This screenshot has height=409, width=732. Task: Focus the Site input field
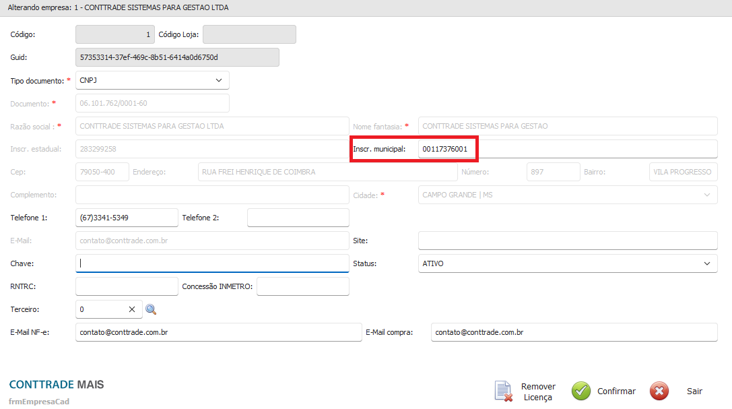[x=568, y=241]
